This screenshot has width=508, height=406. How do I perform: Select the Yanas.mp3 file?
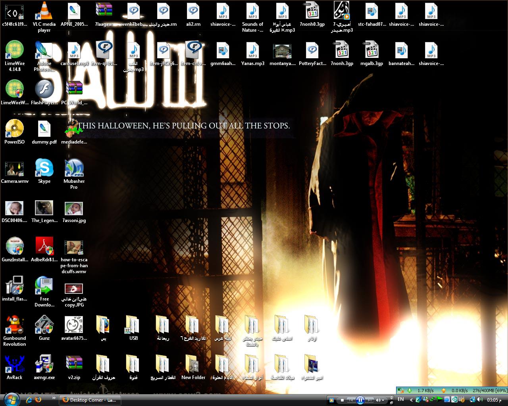[x=252, y=54]
